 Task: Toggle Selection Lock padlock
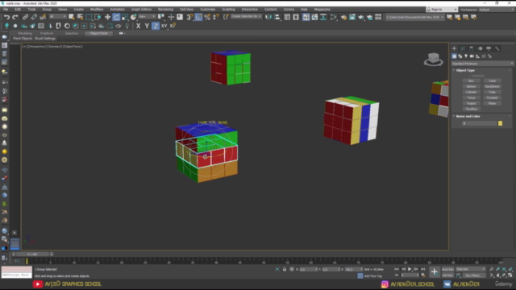285,269
